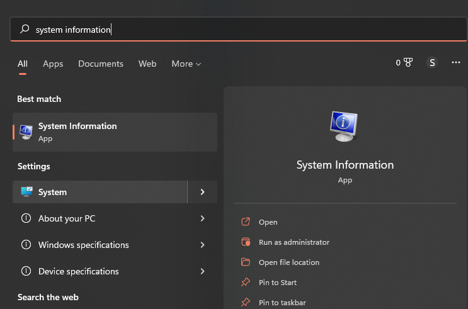Expand Windows specifications chevron
Image resolution: width=468 pixels, height=309 pixels.
pyautogui.click(x=202, y=245)
